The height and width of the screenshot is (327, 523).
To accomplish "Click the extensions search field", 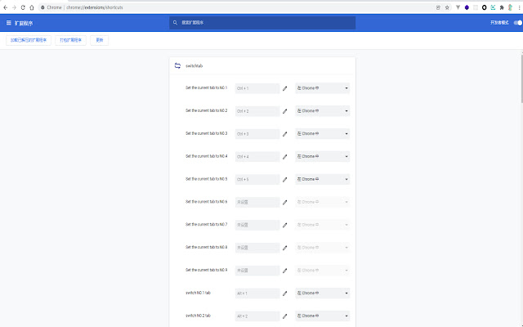I will coord(262,23).
